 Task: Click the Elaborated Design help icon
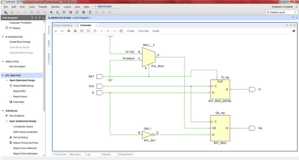(x=293, y=18)
